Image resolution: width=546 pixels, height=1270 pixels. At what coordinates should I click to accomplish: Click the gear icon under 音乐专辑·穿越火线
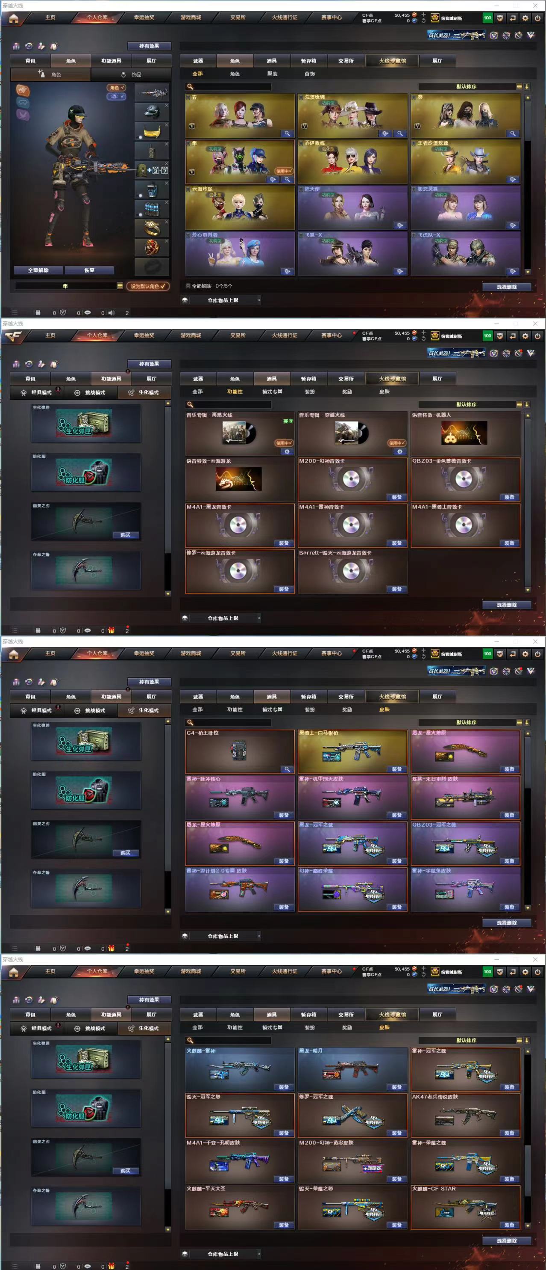tap(400, 451)
